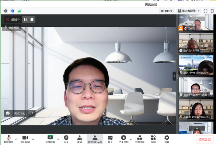Enter full screen using the top-right icon
The height and width of the screenshot is (145, 216).
[x=206, y=11]
